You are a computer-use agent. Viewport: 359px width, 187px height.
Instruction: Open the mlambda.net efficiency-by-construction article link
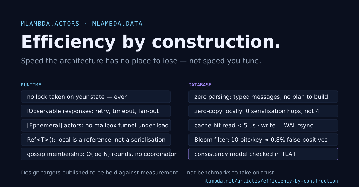tap(270, 181)
